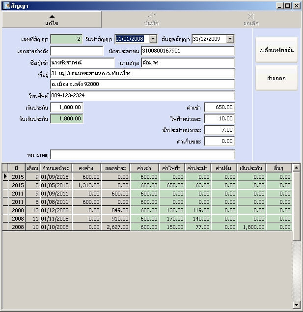Click the address line อ.เมือง จ.ตรัง 92000
The width and height of the screenshot is (303, 312).
tap(142, 85)
